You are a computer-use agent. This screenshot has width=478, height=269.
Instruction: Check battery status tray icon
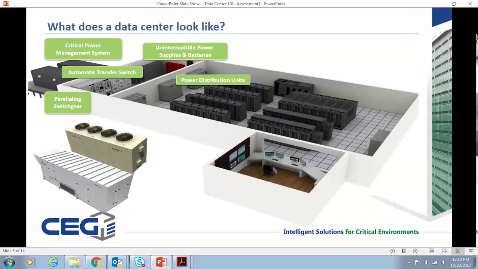[x=426, y=262]
